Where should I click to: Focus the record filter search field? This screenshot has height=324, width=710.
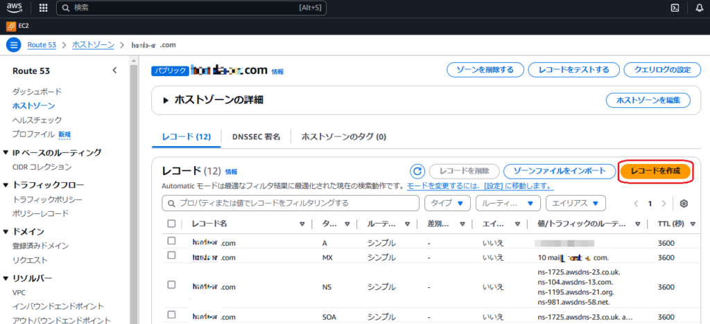click(291, 204)
